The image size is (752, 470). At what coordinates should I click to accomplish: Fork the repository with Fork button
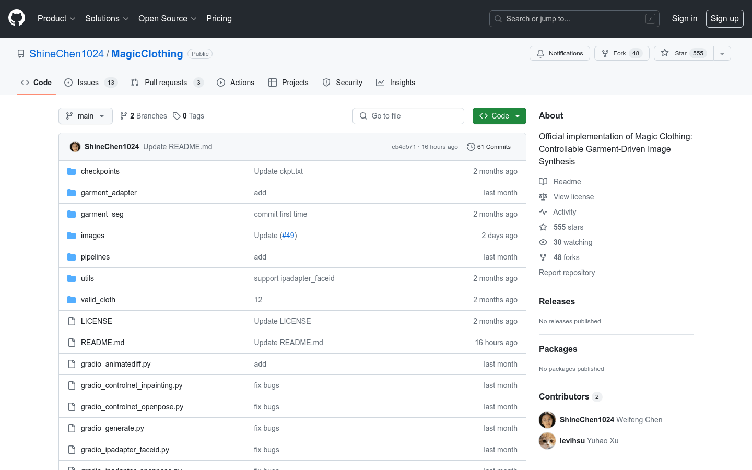pos(621,53)
